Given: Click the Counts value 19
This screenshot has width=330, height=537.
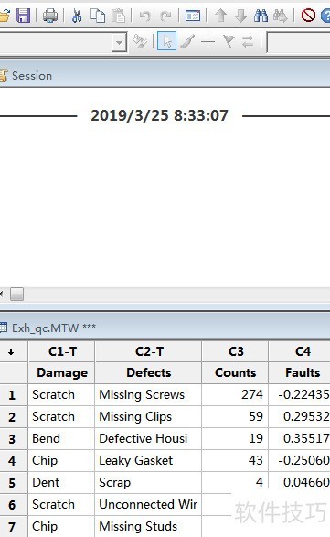Looking at the screenshot, I should [236, 439].
